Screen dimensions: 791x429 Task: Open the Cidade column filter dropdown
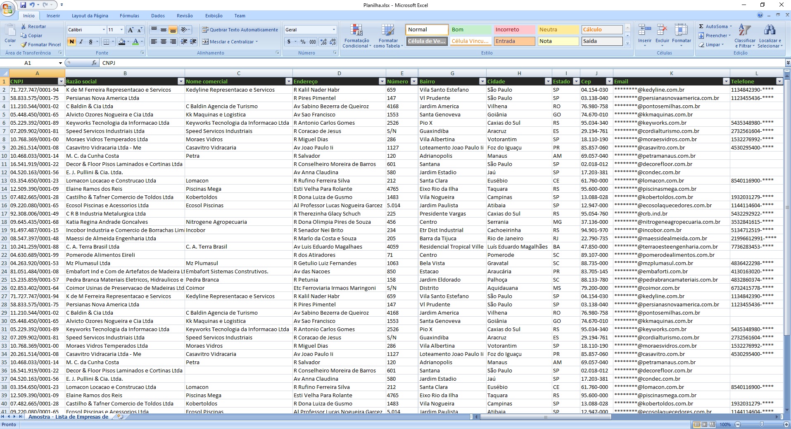(548, 81)
